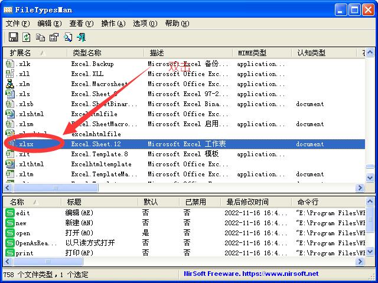Click the actions list's horizontal scrollbar thumb
The width and height of the screenshot is (378, 283).
click(48, 261)
